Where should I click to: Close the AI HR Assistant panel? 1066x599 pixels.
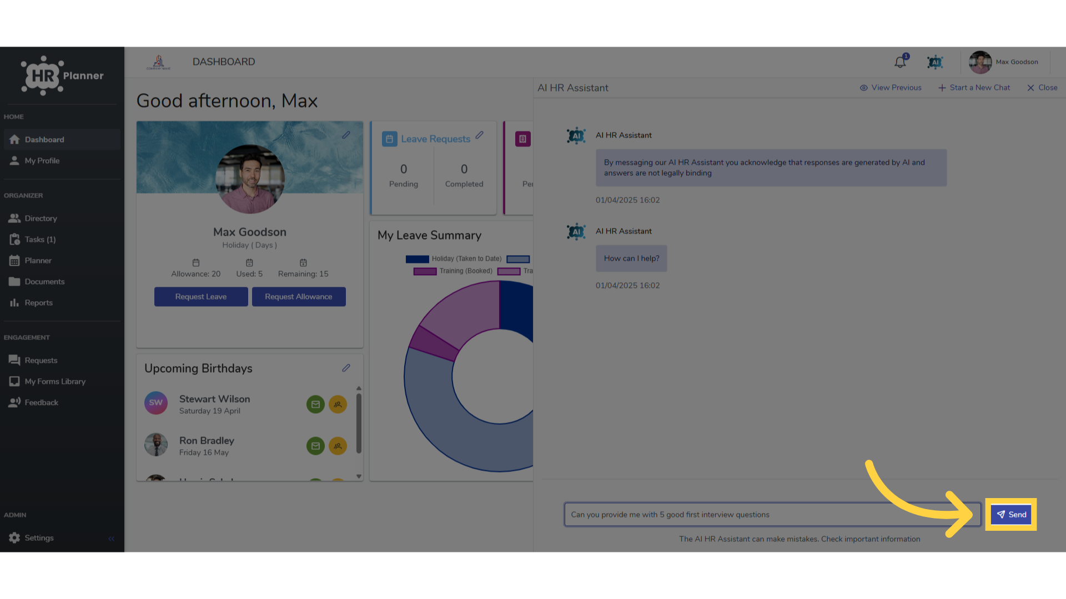click(1042, 88)
